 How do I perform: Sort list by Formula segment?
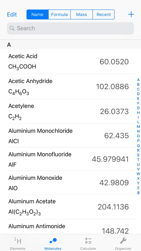coord(59,14)
